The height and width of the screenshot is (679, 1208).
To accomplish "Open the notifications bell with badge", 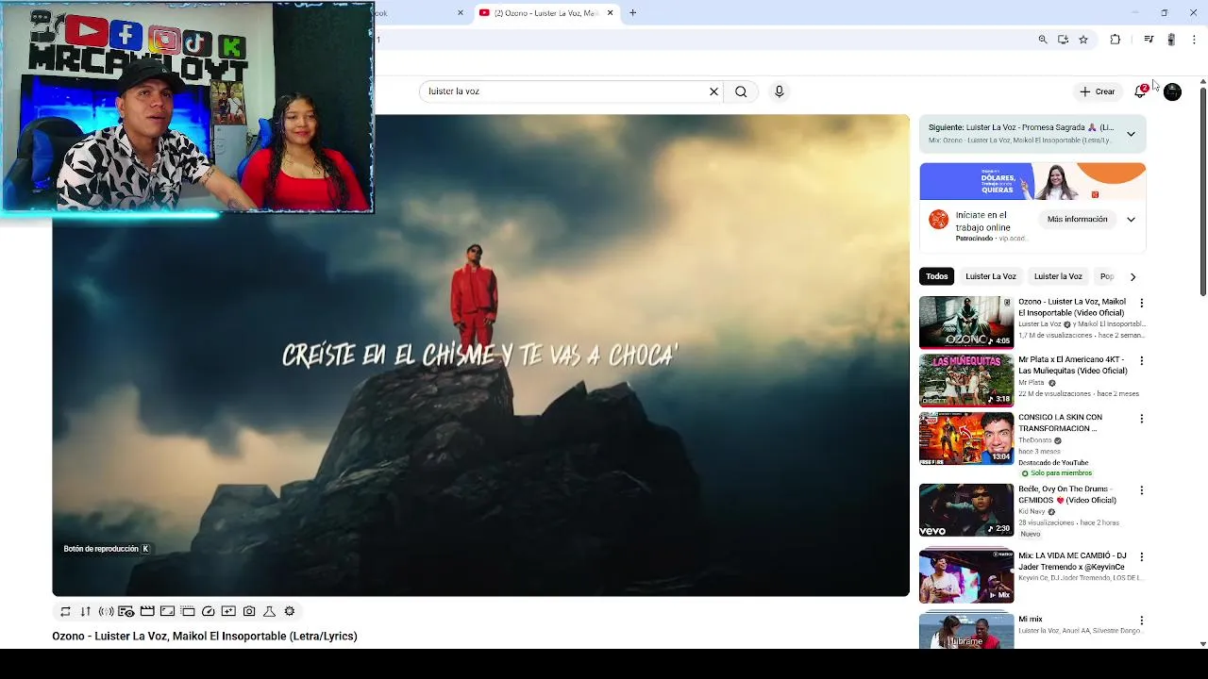I will (1141, 91).
